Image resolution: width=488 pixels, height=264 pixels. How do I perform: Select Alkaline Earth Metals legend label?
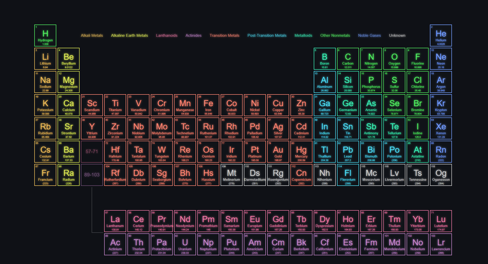129,35
